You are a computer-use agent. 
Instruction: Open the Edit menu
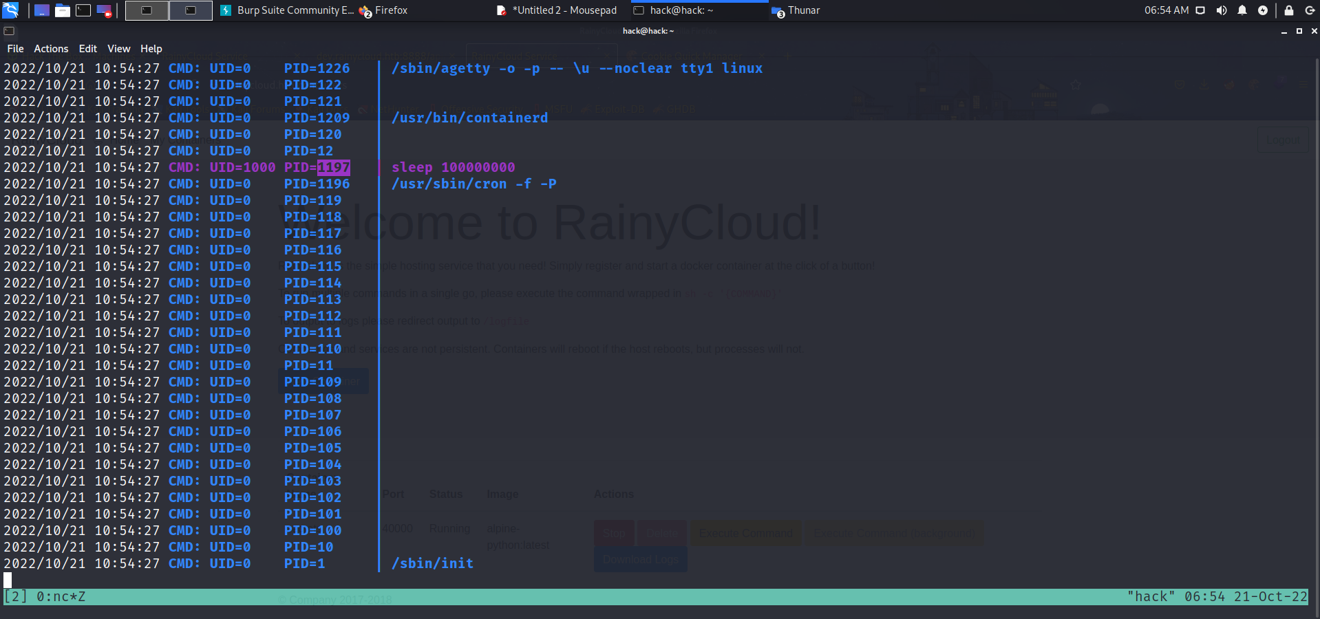[87, 49]
